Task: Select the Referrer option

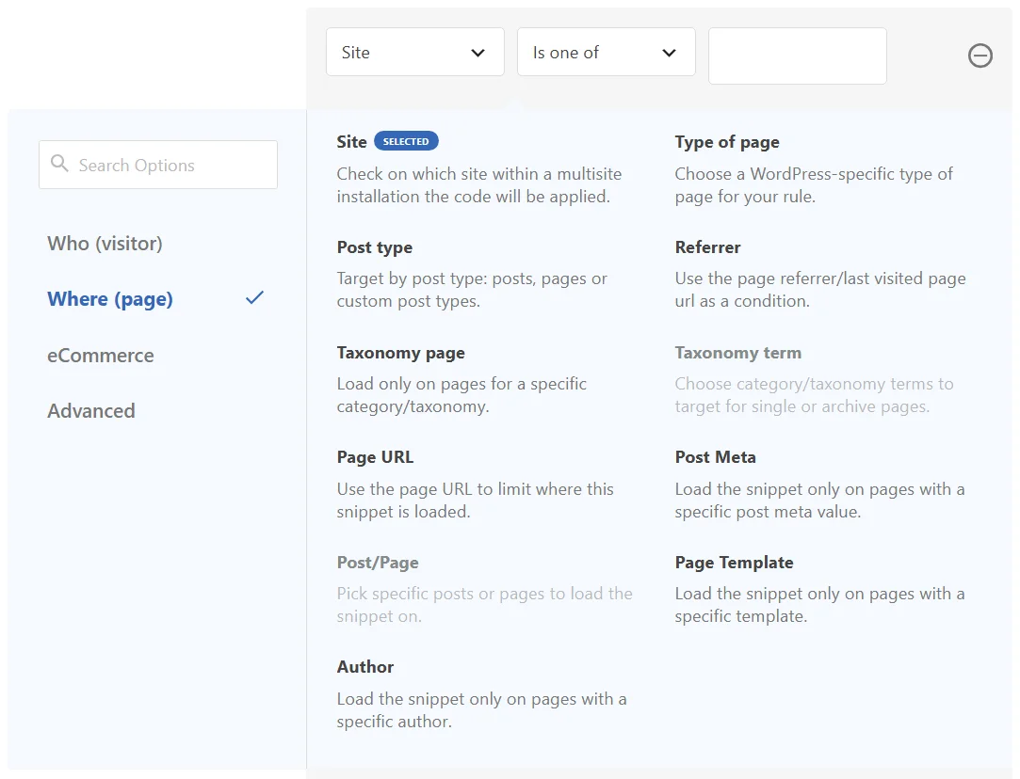Action: 707,247
